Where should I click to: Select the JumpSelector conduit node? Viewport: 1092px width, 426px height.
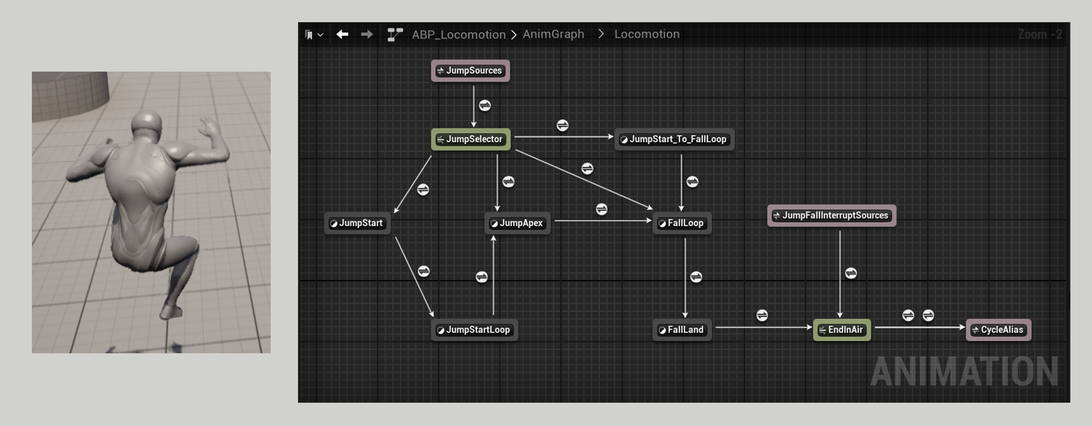470,139
